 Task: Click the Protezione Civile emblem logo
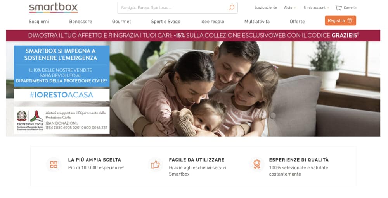[30, 120]
